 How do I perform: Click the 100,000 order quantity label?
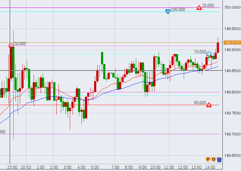click(178, 10)
